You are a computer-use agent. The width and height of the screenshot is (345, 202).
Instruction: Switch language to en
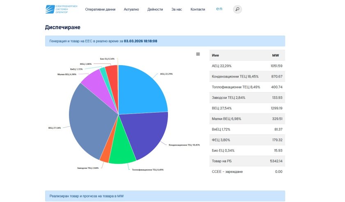(219, 9)
